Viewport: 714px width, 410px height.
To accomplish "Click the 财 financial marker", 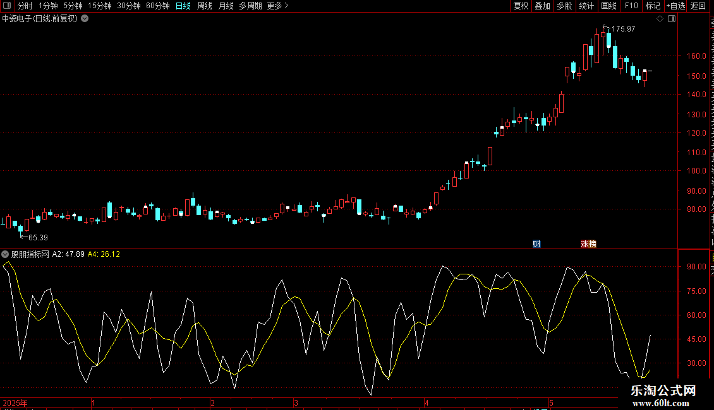I will point(537,244).
